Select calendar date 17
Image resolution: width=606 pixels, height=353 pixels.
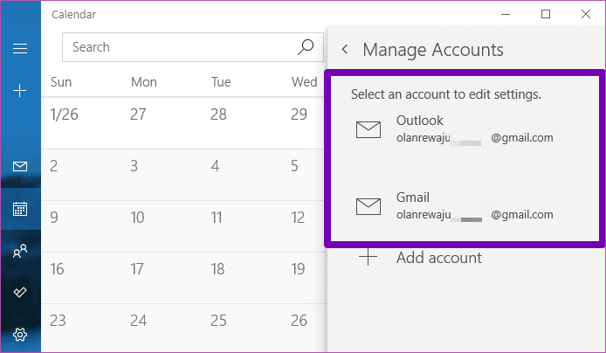(137, 269)
